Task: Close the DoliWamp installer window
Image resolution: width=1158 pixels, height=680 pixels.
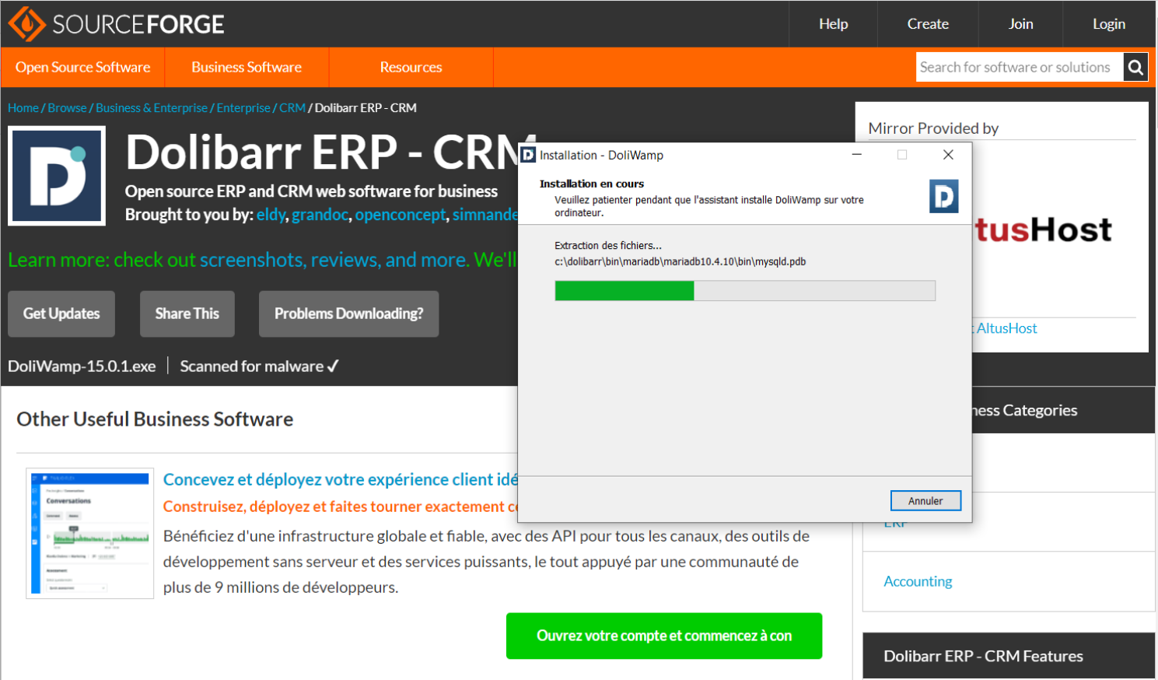Action: [948, 155]
